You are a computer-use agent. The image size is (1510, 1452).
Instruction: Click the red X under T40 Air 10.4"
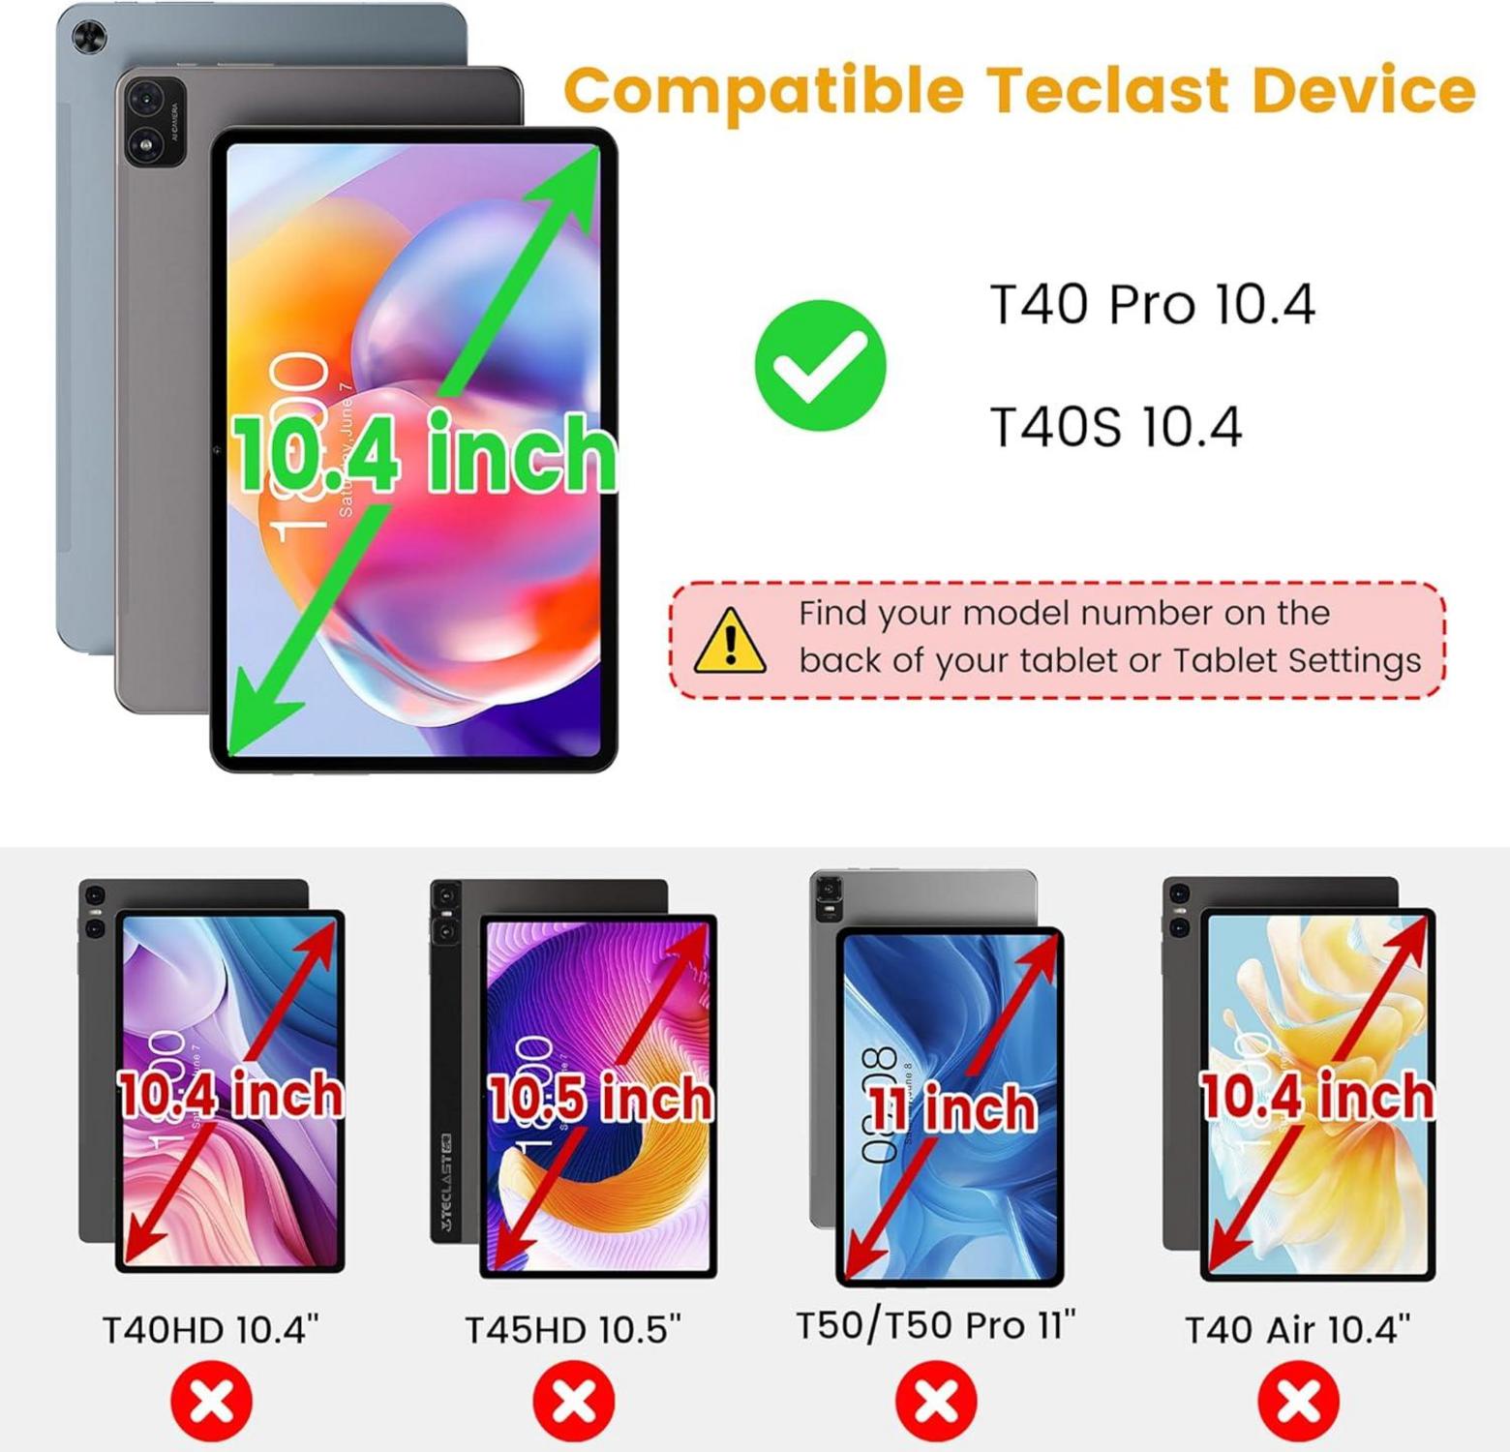click(x=1299, y=1401)
